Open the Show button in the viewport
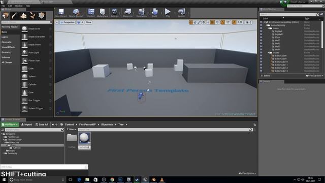Viewport: 325px width, 183px height. click(88, 22)
